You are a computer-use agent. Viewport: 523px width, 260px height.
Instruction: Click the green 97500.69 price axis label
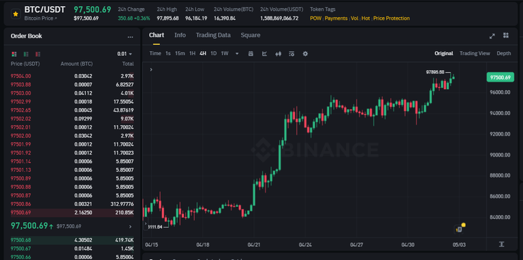[501, 78]
